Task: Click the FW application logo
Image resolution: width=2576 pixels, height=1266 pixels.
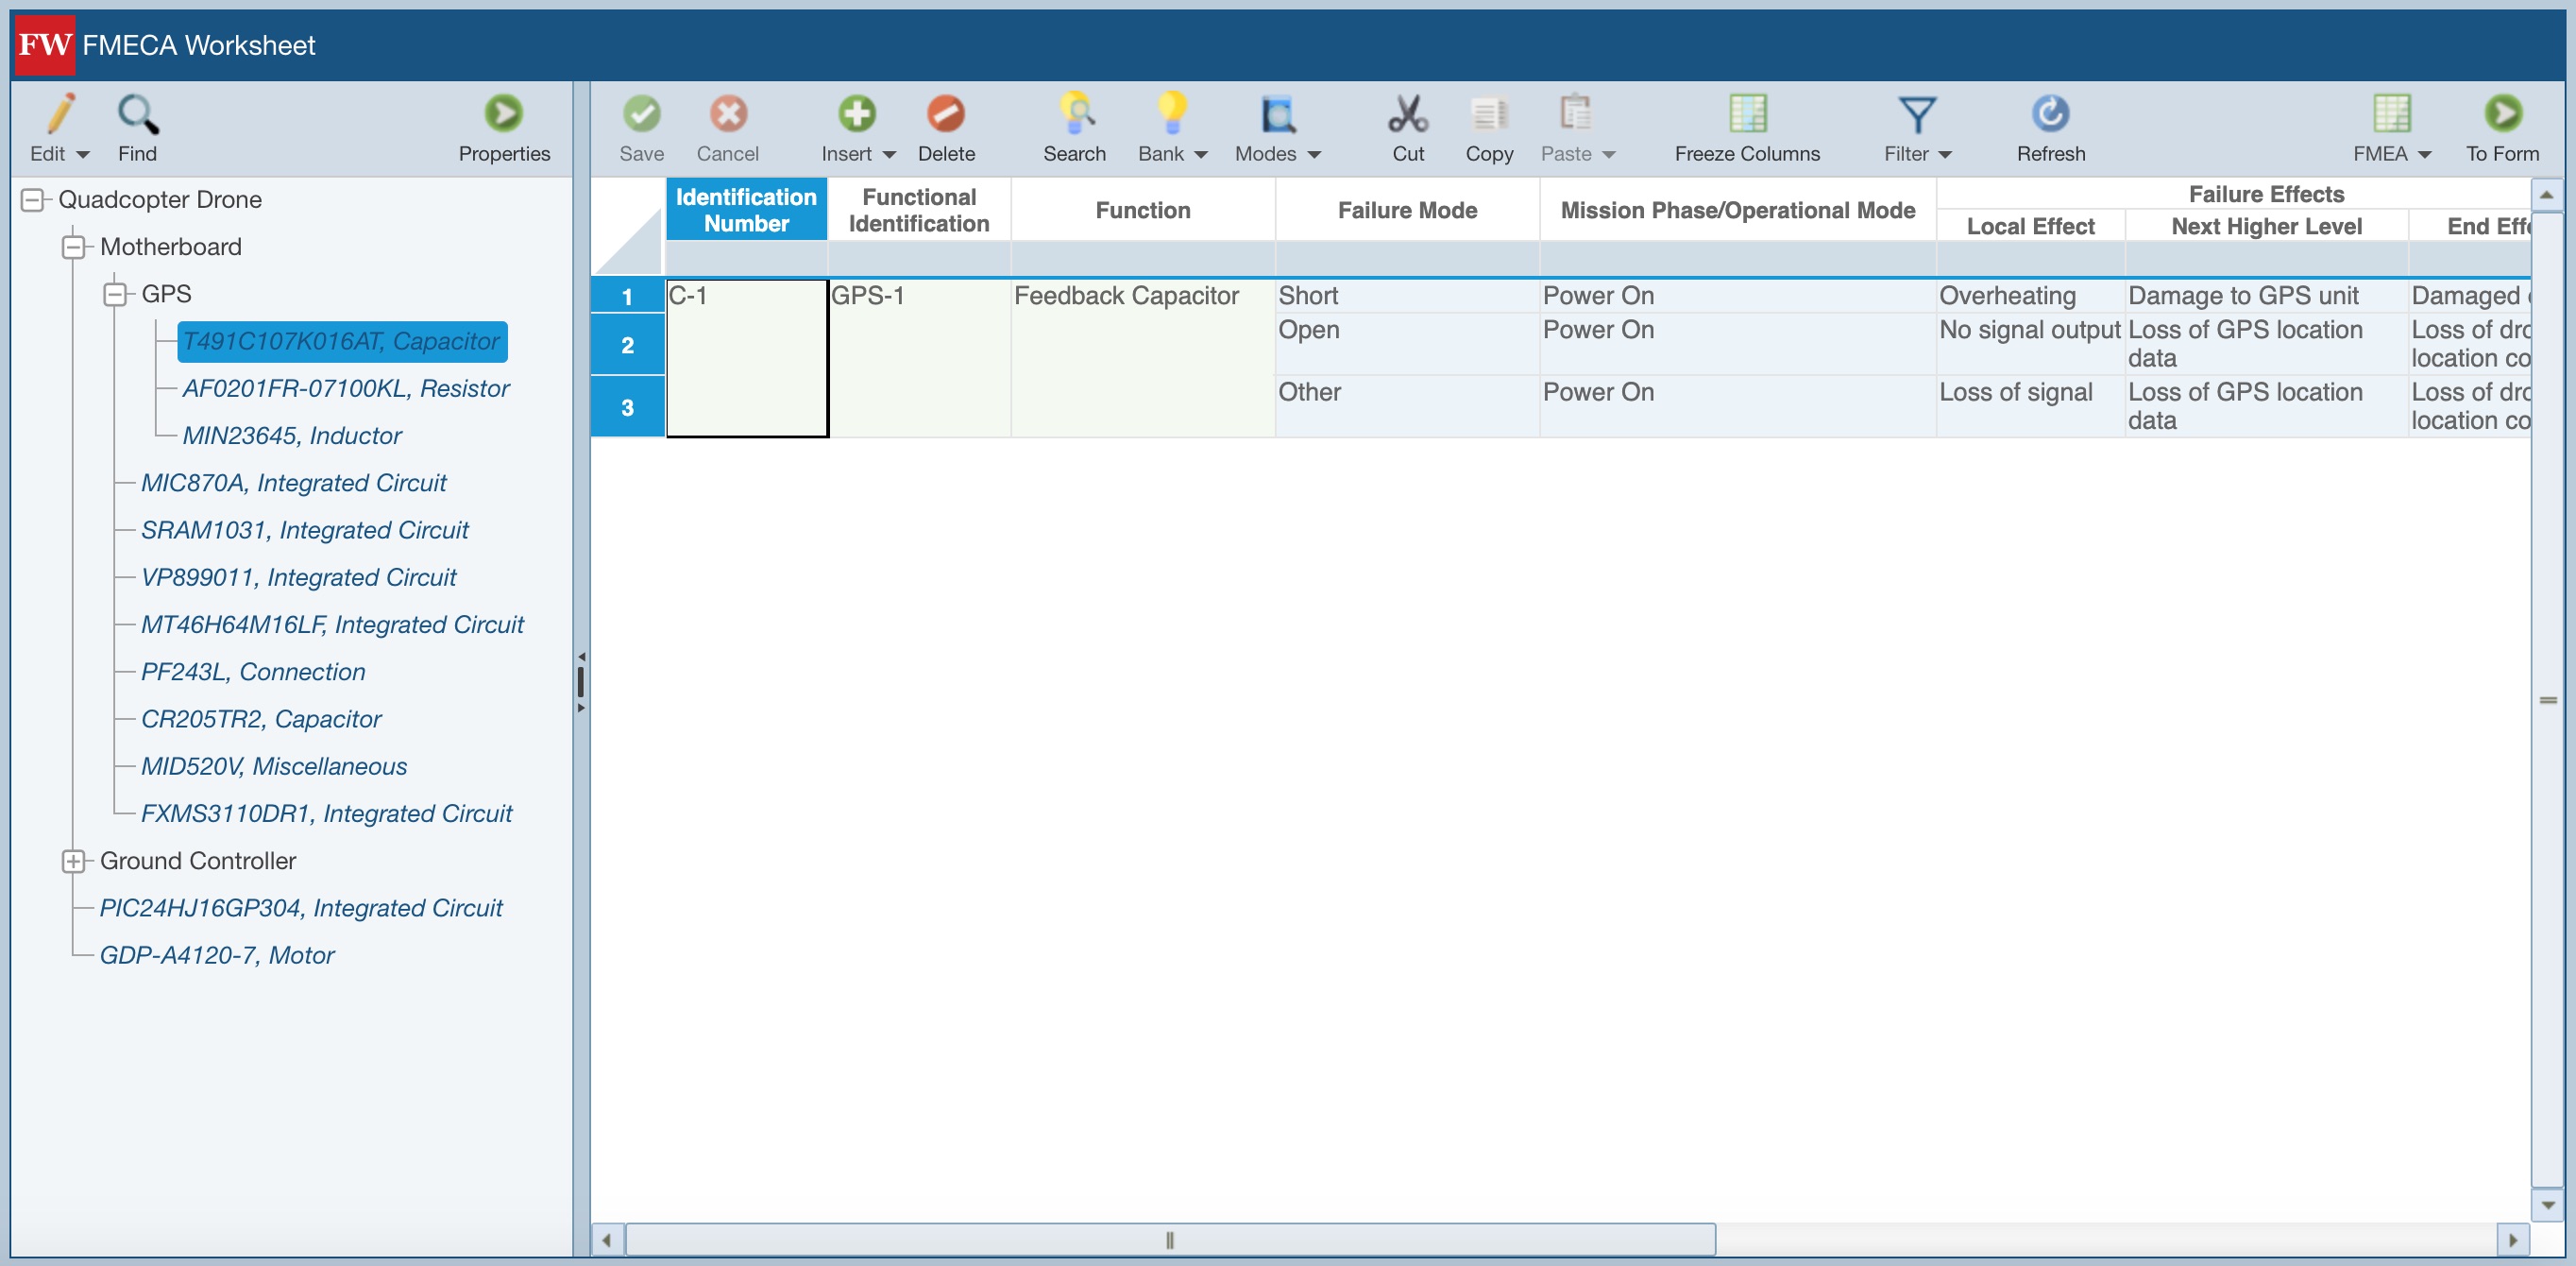Action: coord(45,45)
